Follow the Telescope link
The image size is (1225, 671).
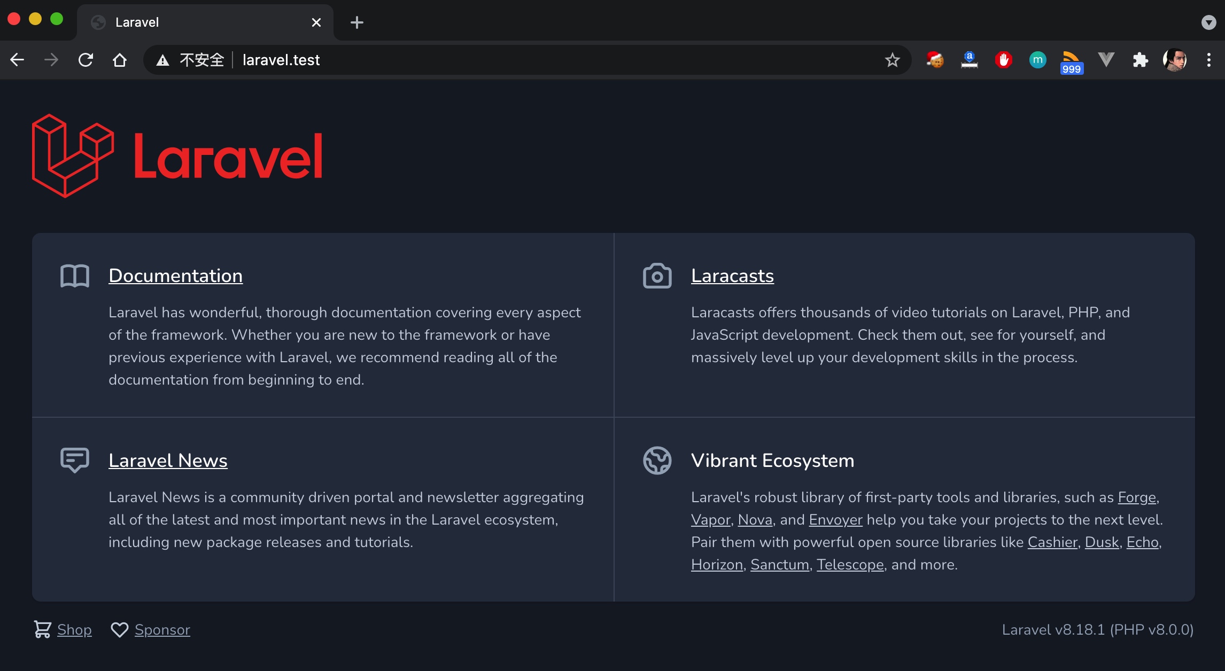850,565
